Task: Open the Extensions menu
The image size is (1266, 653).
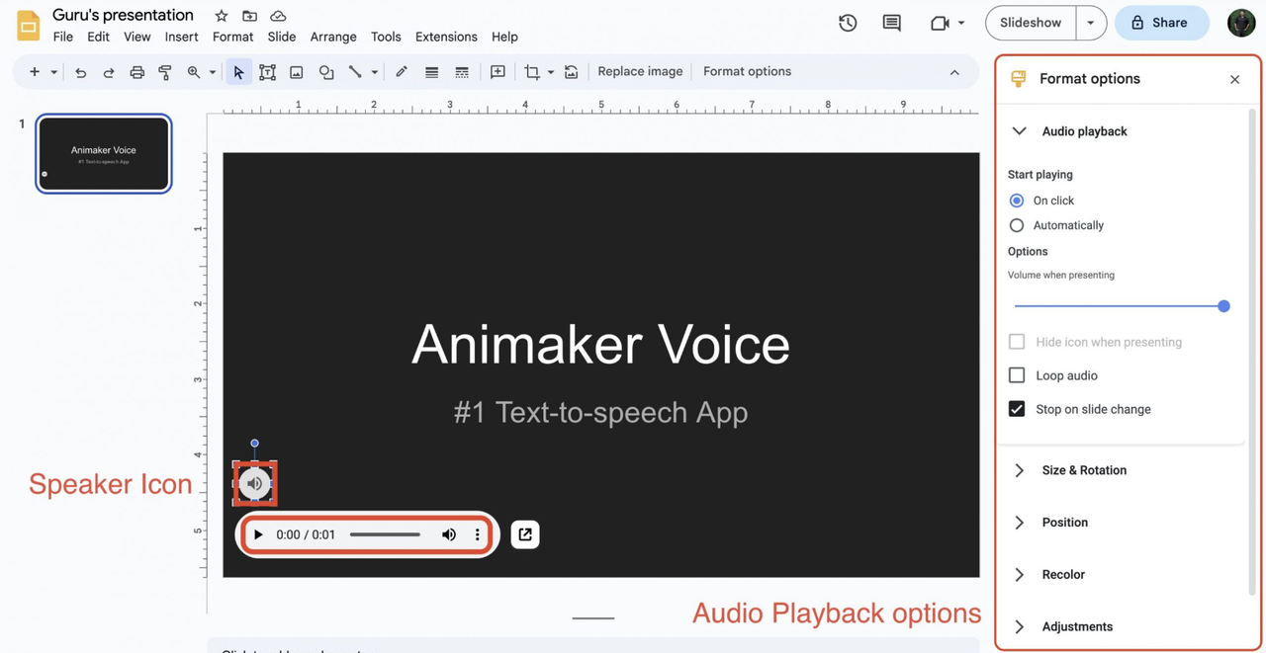Action: click(x=446, y=37)
